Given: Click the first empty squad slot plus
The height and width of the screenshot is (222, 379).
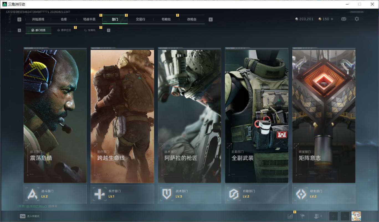Looking at the screenshot, I should pyautogui.click(x=334, y=216).
